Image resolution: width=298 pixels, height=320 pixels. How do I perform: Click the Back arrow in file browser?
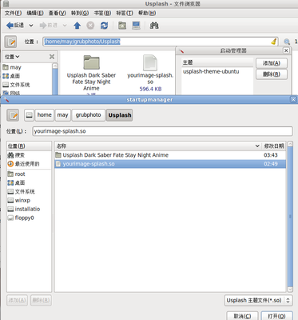click(15, 26)
